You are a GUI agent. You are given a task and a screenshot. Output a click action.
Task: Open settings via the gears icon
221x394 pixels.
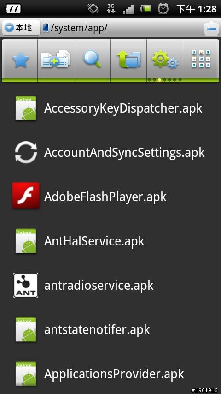click(x=165, y=60)
